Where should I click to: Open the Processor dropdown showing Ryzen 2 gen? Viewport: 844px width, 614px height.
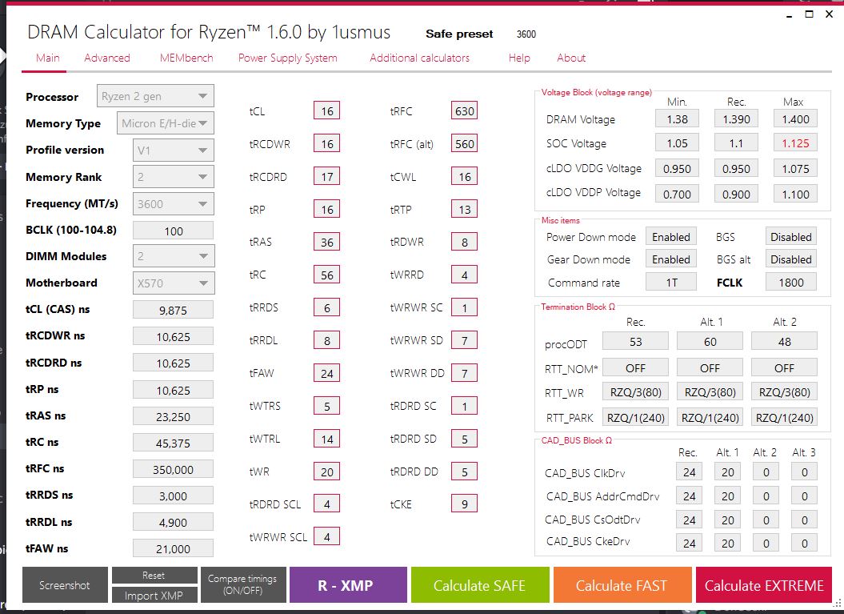[155, 96]
